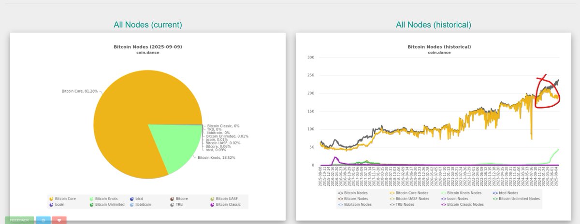Click the Bitcoin Knots pie legend marker

coord(91,198)
